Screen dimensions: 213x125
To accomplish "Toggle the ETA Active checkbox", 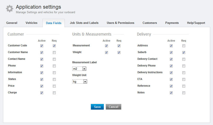I will click(171, 79).
